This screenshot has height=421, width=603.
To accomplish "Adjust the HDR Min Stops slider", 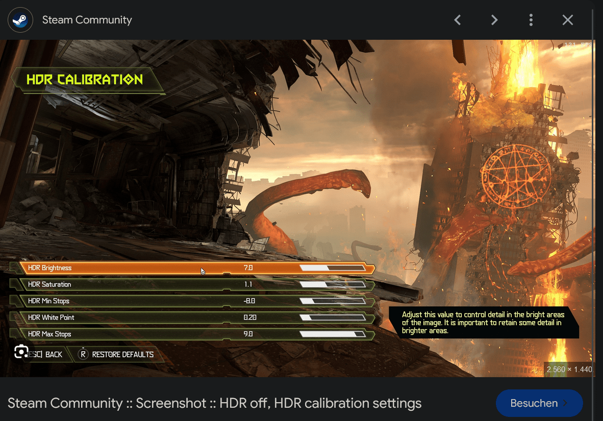I will click(333, 301).
